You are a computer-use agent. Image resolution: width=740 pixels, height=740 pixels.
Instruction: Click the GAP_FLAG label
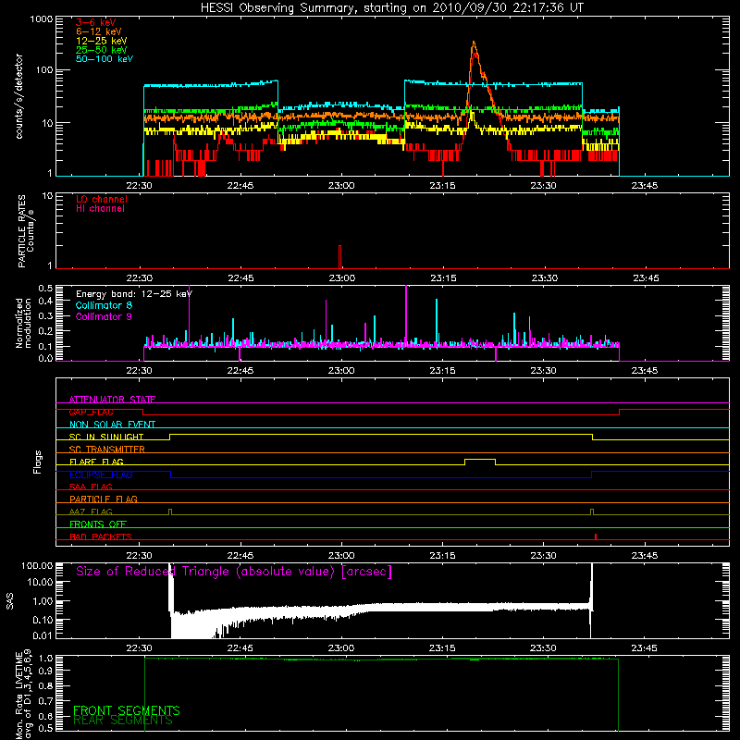point(91,412)
